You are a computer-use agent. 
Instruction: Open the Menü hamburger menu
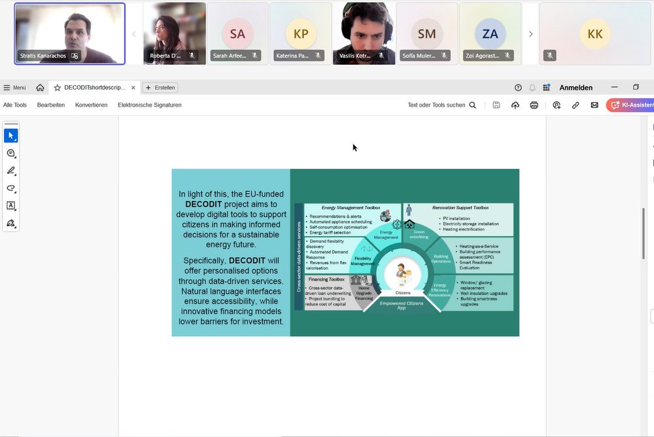[x=14, y=88]
